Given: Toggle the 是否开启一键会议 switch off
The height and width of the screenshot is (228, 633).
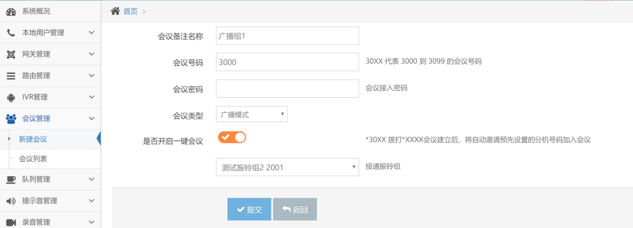Looking at the screenshot, I should pos(232,138).
